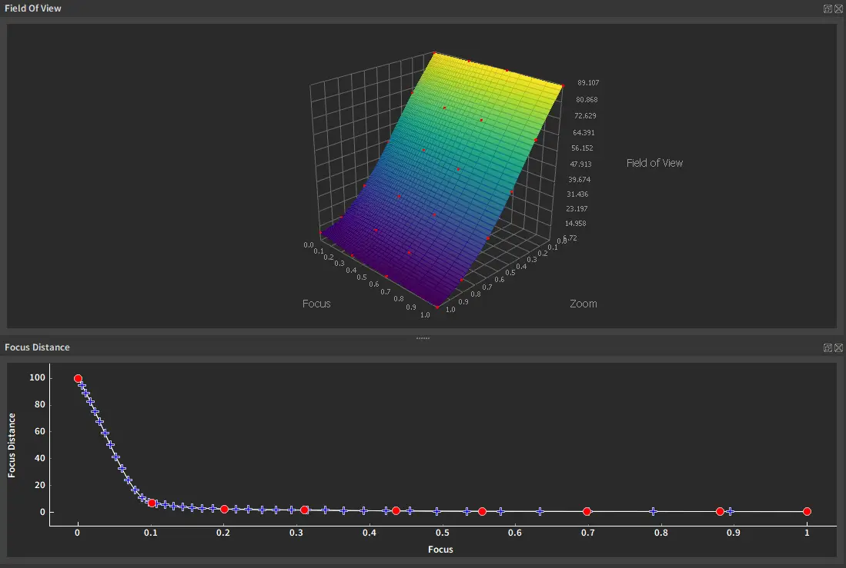Close the Field Of View panel
The image size is (846, 568).
(838, 8)
